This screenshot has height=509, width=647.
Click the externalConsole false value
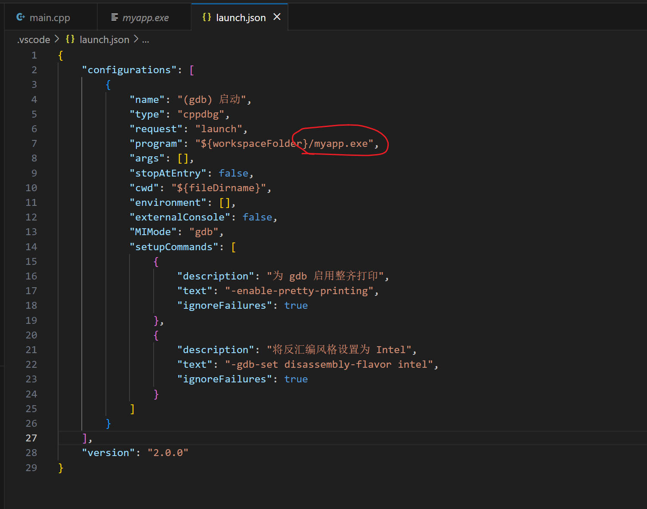[257, 217]
